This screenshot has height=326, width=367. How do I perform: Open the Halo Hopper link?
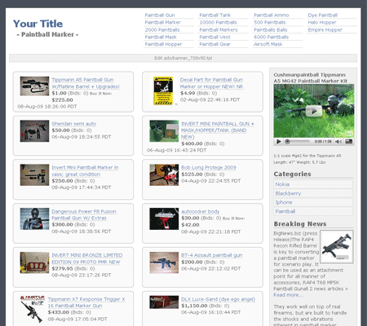point(322,22)
